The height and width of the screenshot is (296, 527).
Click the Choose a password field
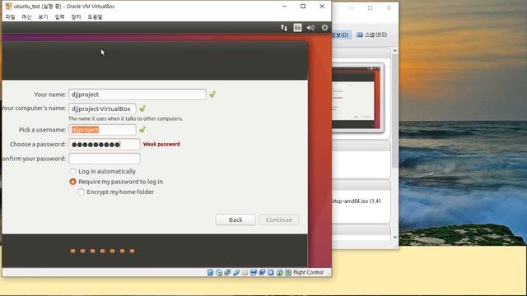coord(105,145)
